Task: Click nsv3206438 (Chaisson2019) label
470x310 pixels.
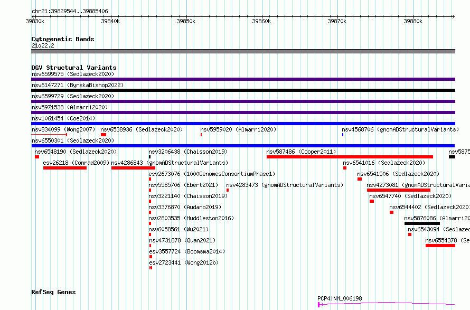Action: [x=188, y=152]
